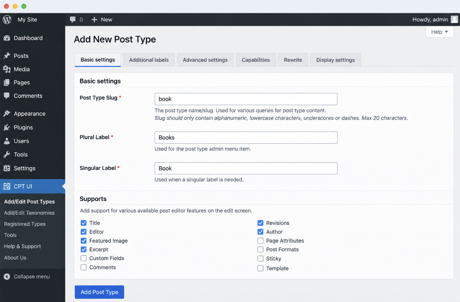
Task: Open the Registered Types submenu link
Action: point(25,224)
